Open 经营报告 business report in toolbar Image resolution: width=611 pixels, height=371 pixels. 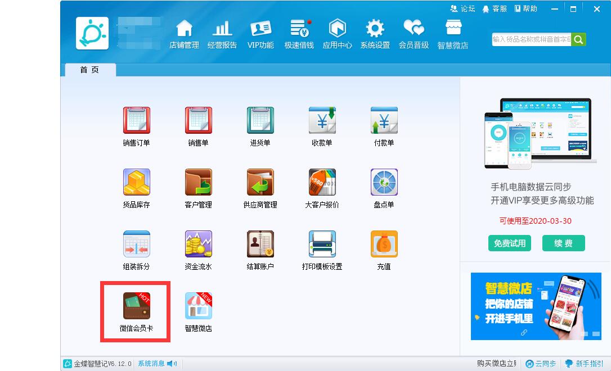(222, 34)
